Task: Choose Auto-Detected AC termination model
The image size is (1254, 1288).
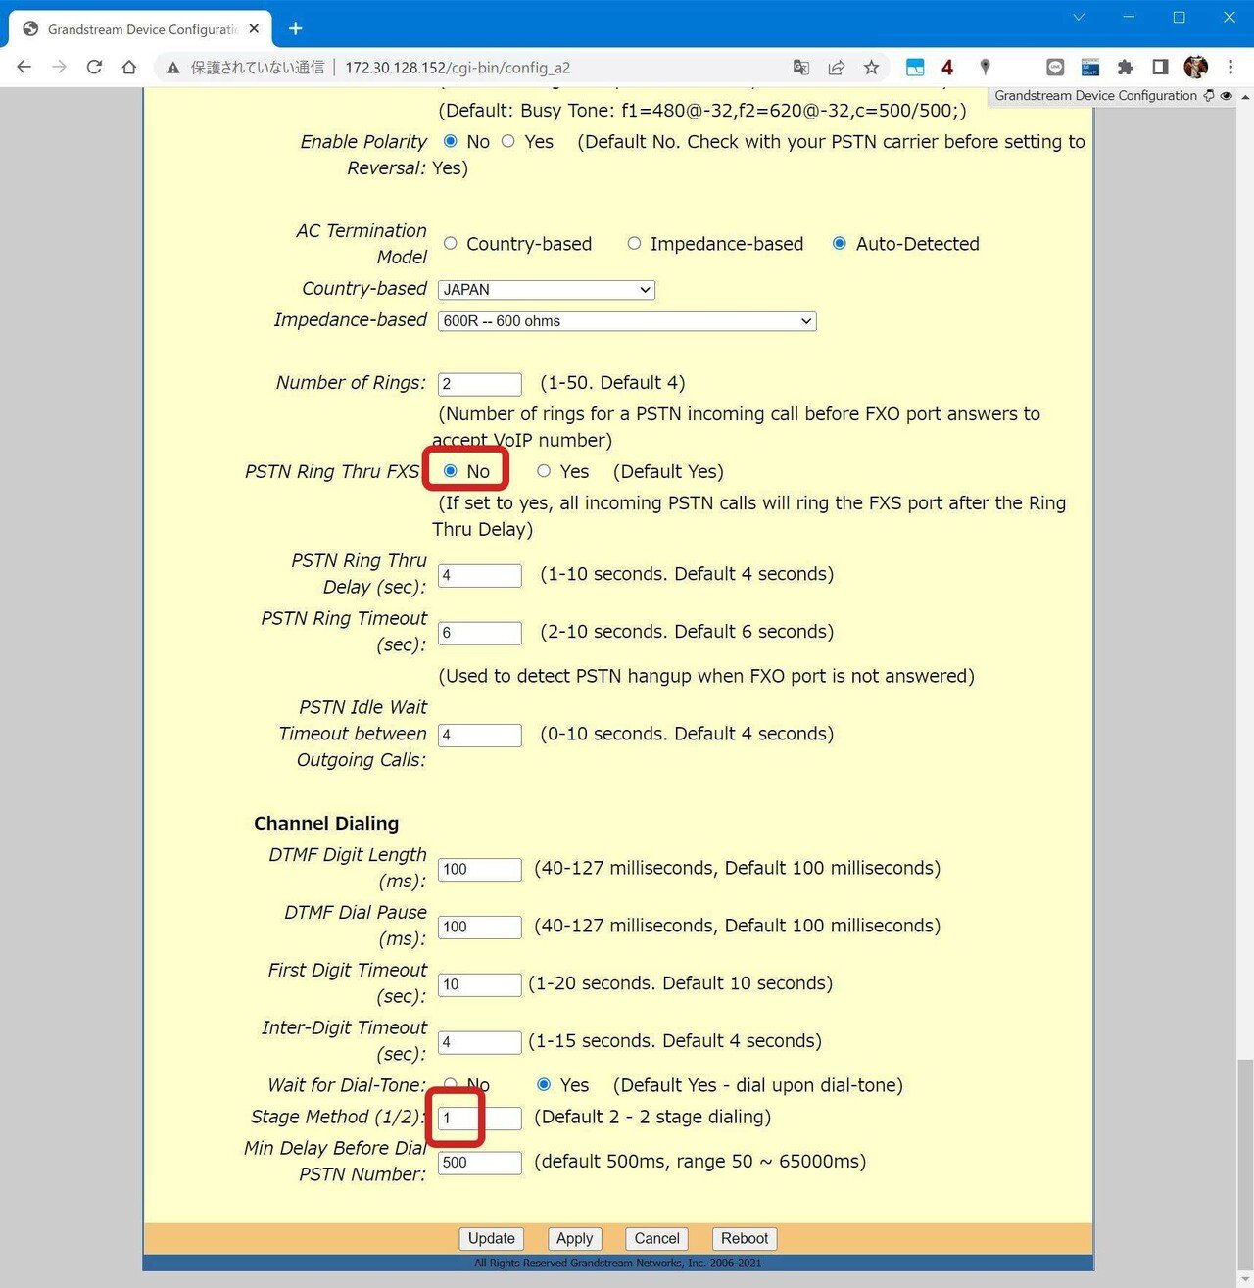Action: [840, 243]
